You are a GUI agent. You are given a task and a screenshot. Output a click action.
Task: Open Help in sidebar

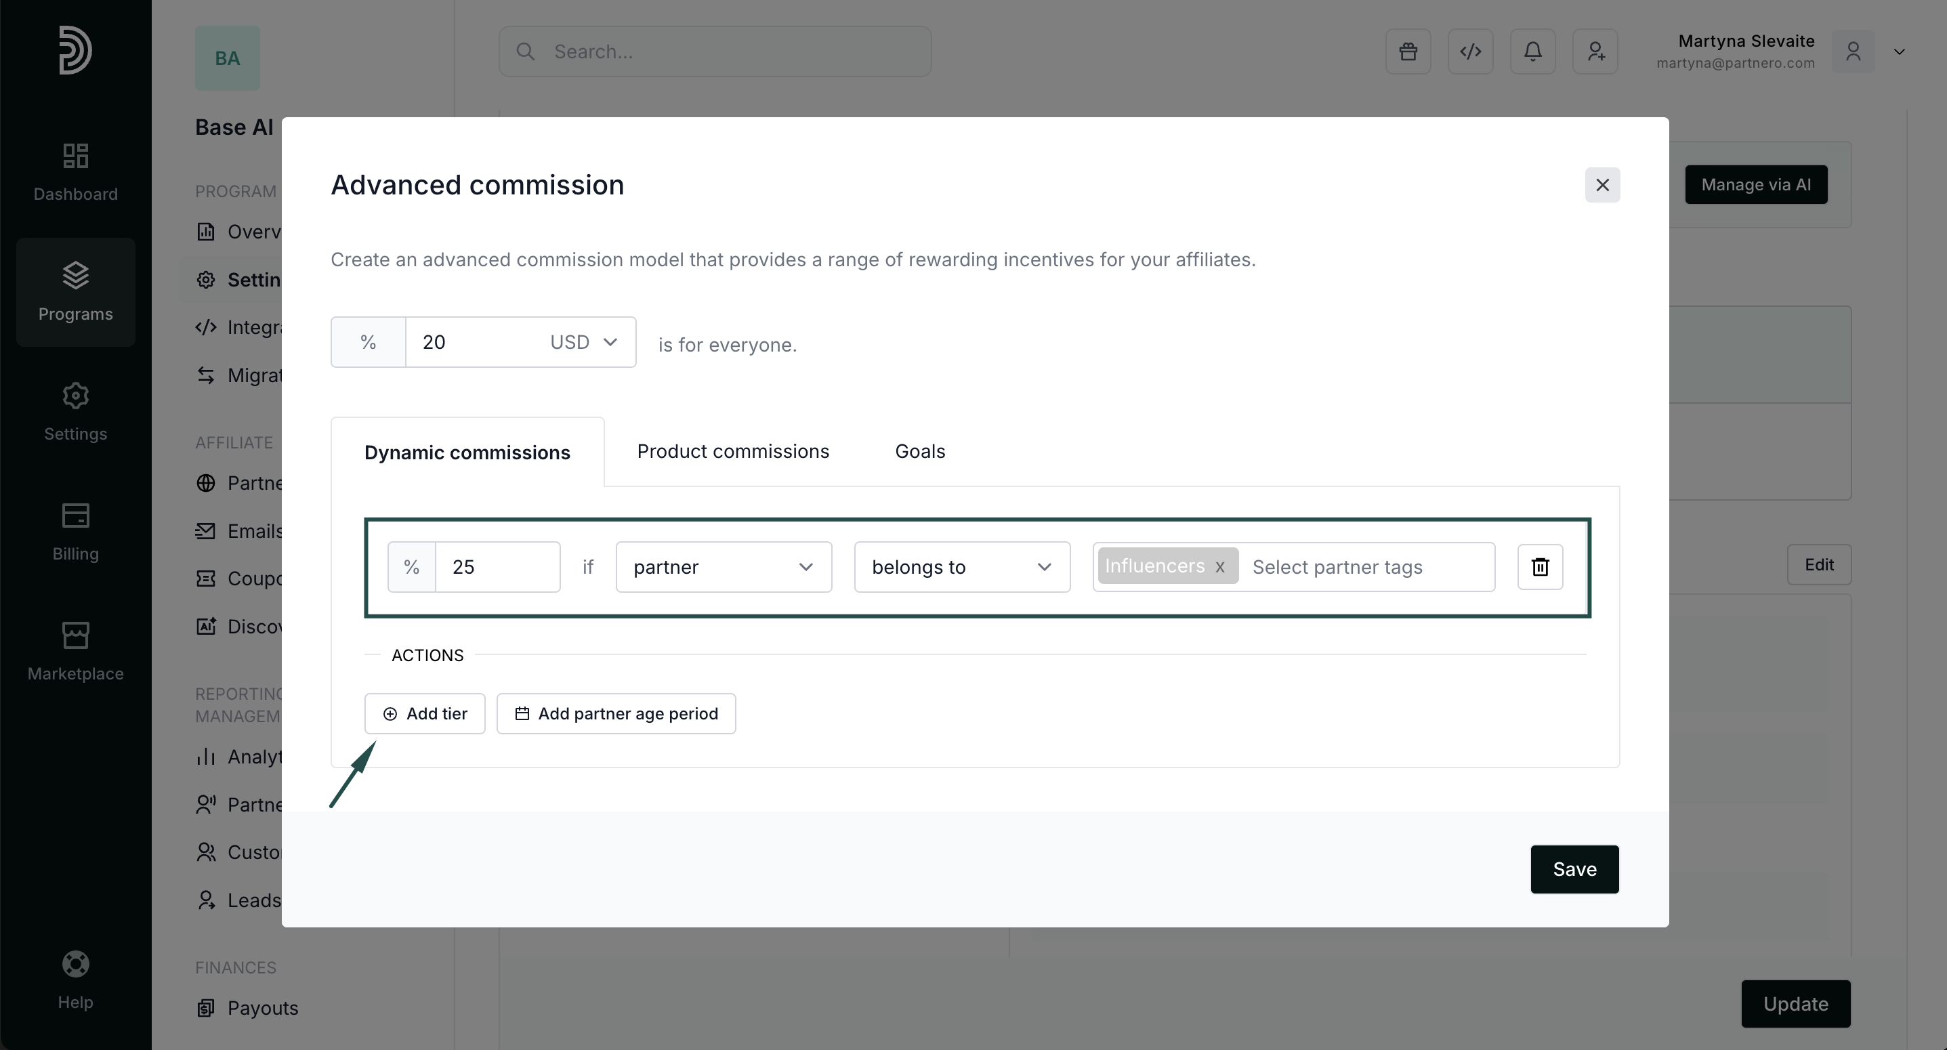click(76, 980)
